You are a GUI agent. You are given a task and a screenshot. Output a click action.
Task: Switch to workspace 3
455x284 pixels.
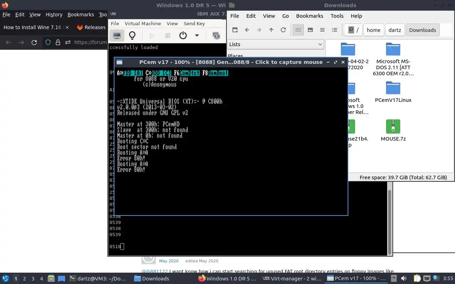click(33, 279)
